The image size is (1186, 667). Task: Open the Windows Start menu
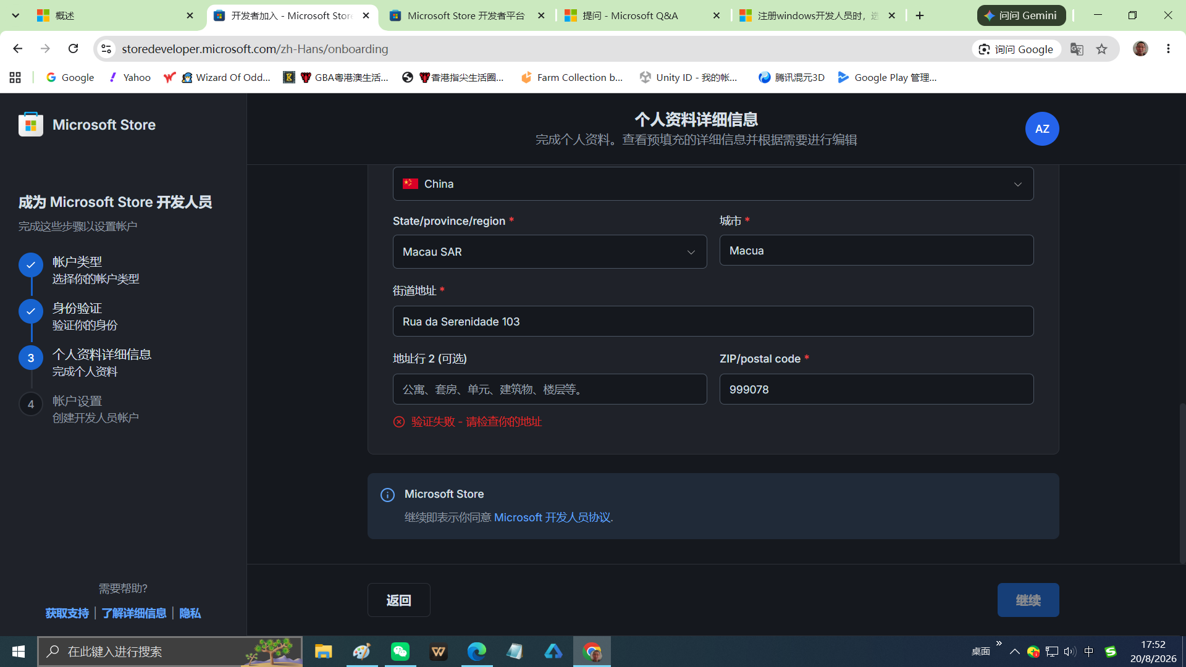click(x=19, y=652)
